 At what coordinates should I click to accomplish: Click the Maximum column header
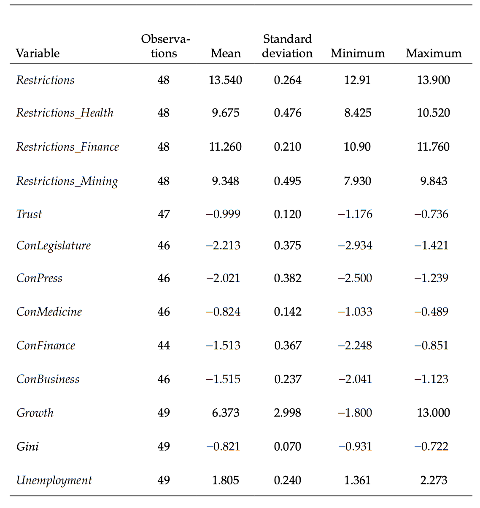[x=434, y=53]
